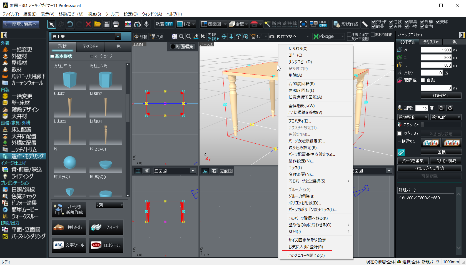Click the zoom in magnifier icon
Image resolution: width=466 pixels, height=265 pixels.
(181, 36)
